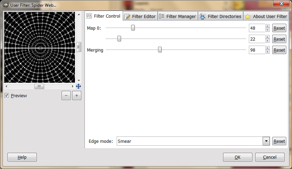Click the preview navigation cross-arrows icon

coord(78,86)
